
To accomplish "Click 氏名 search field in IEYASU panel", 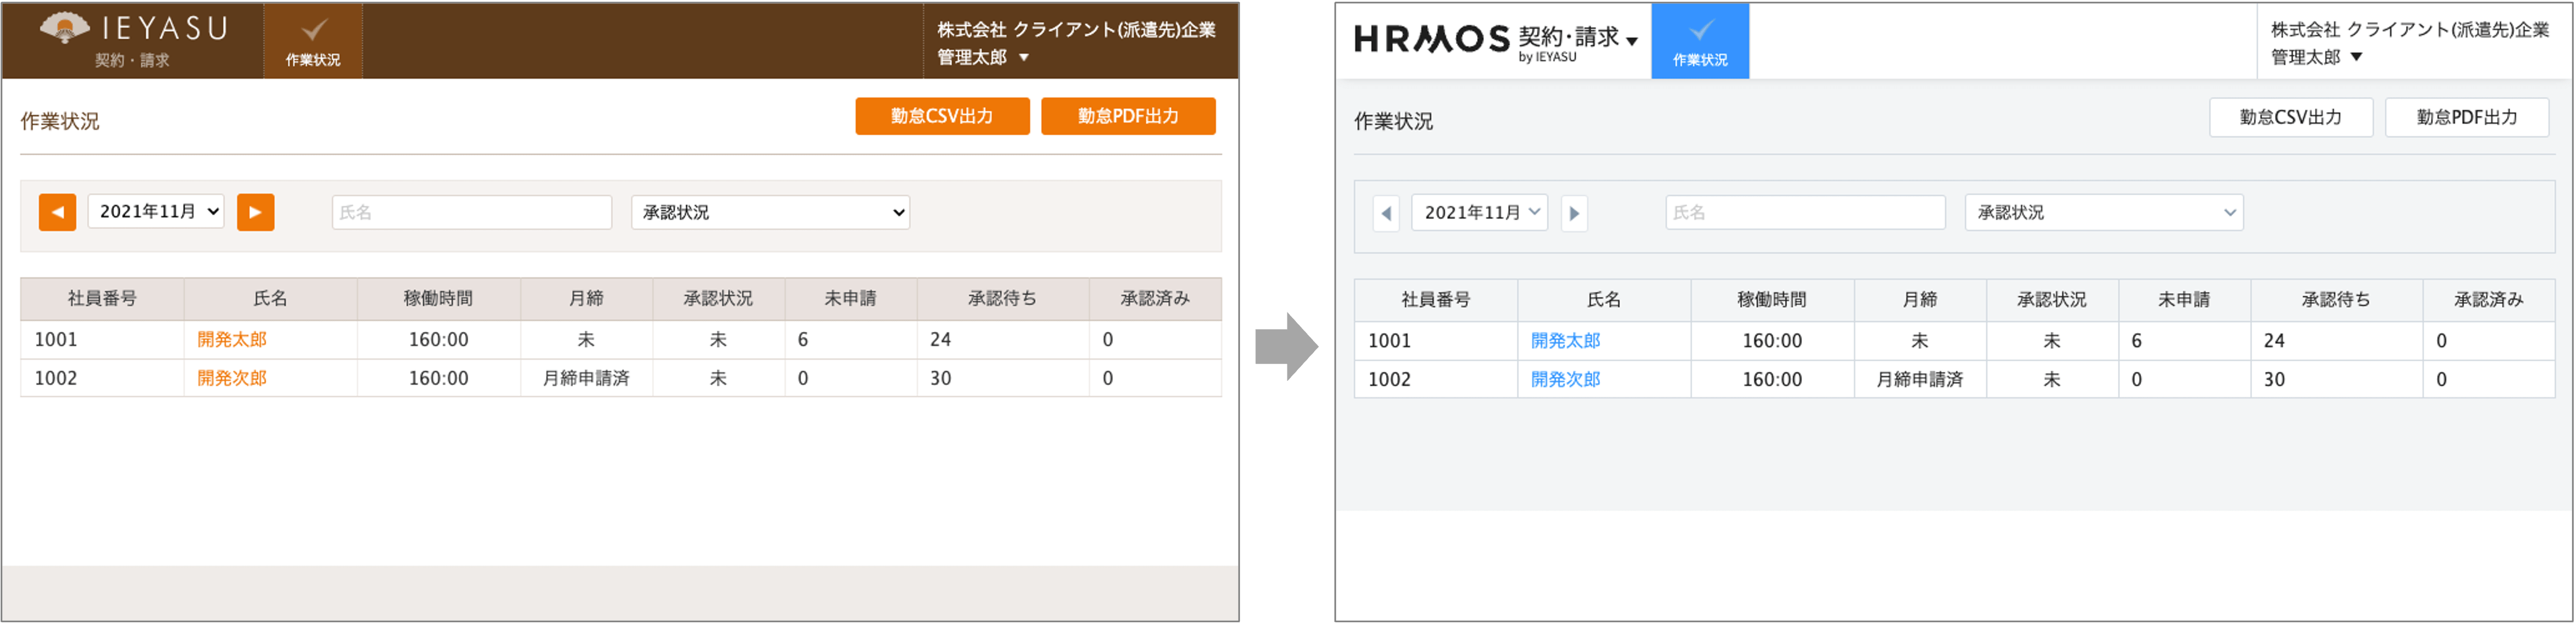I will click(x=471, y=212).
